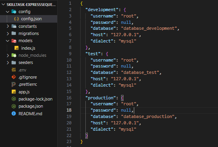Click the constants folder icon
This screenshot has height=147, width=218.
coord(14,26)
